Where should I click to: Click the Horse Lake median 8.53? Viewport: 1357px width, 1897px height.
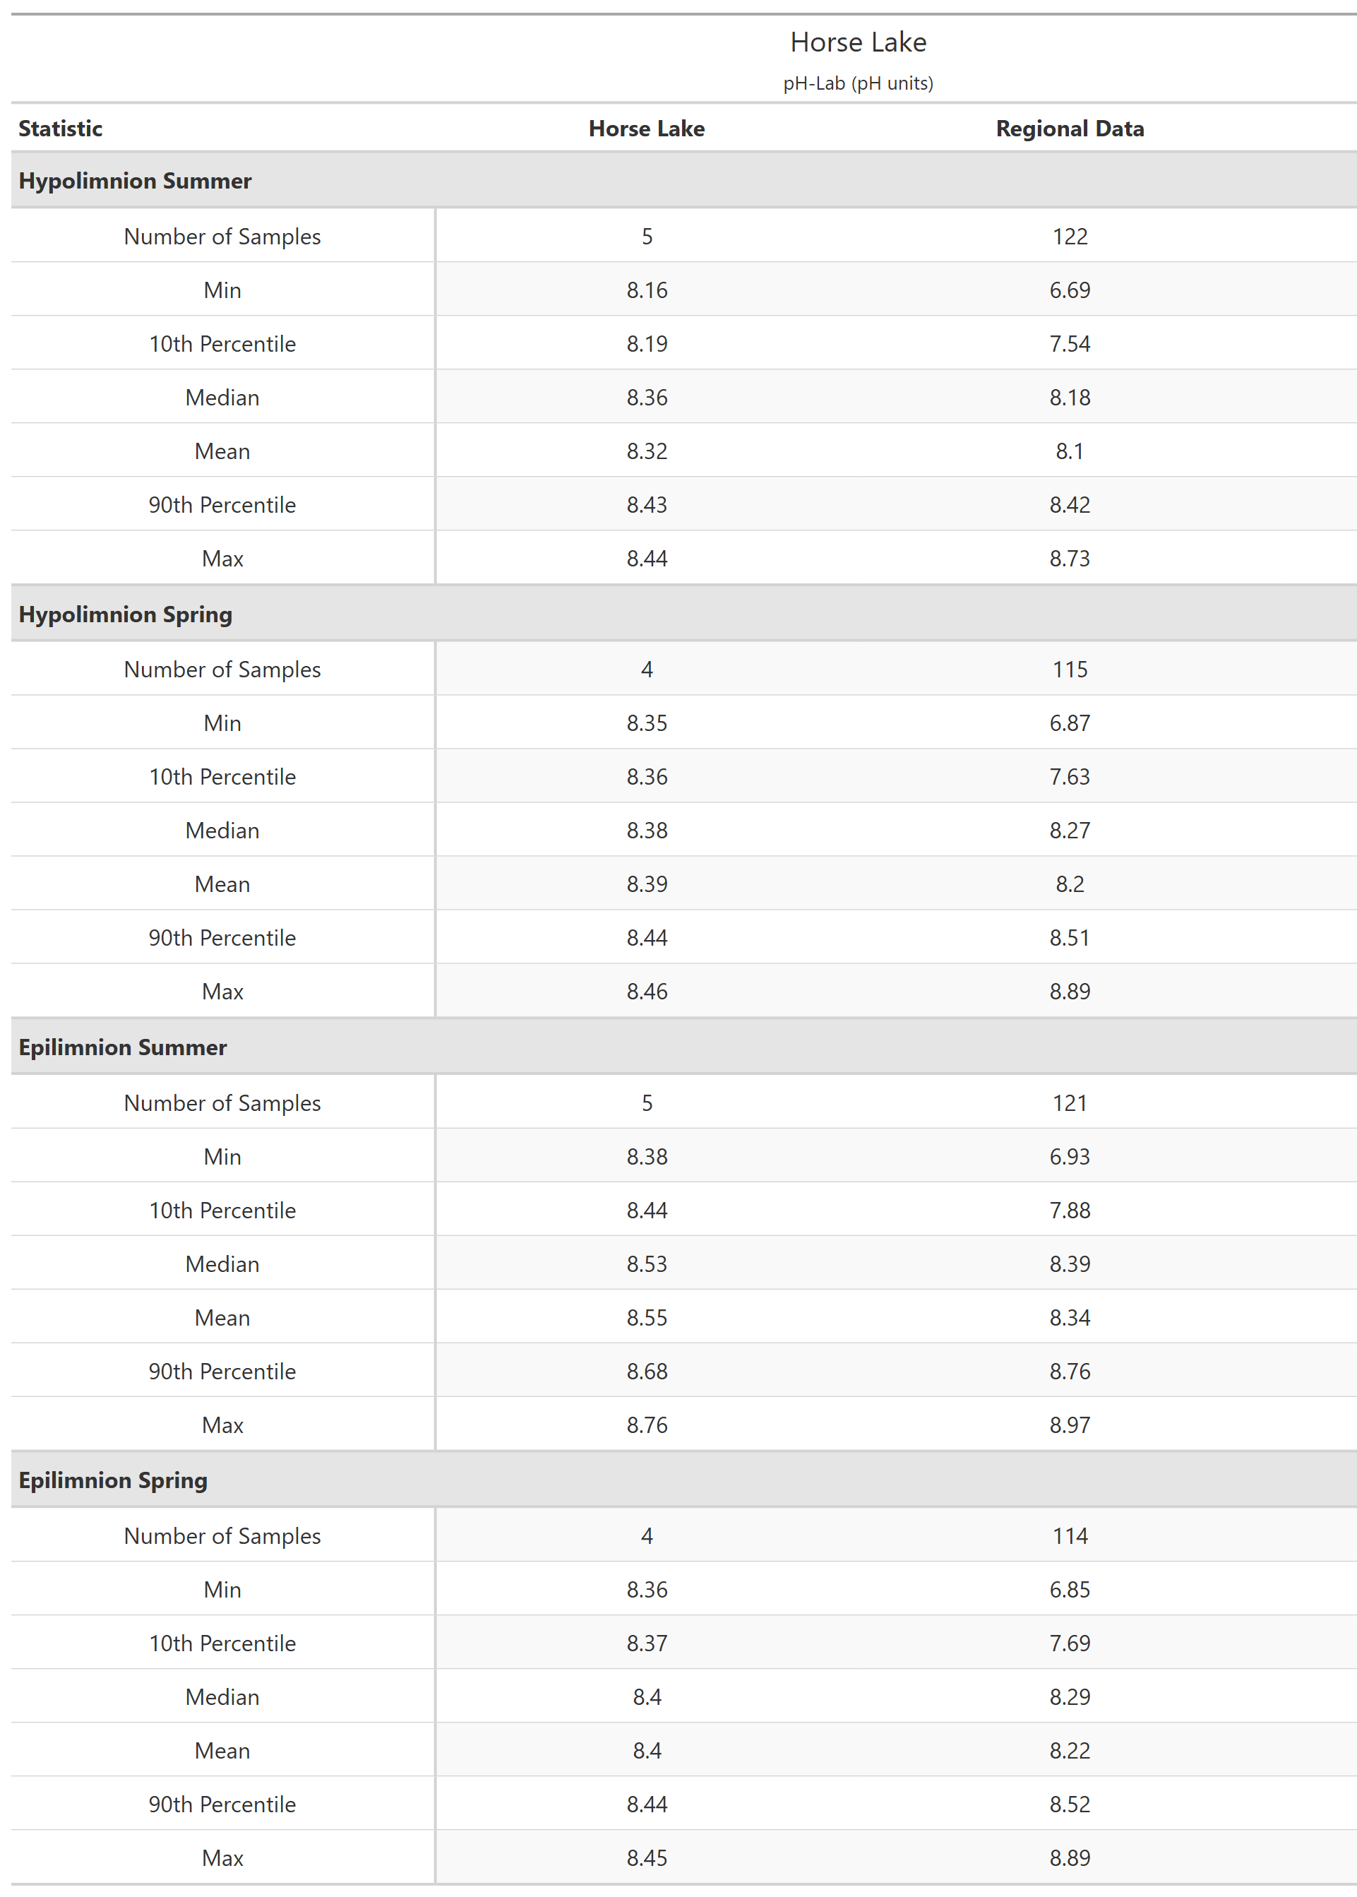pos(647,1263)
